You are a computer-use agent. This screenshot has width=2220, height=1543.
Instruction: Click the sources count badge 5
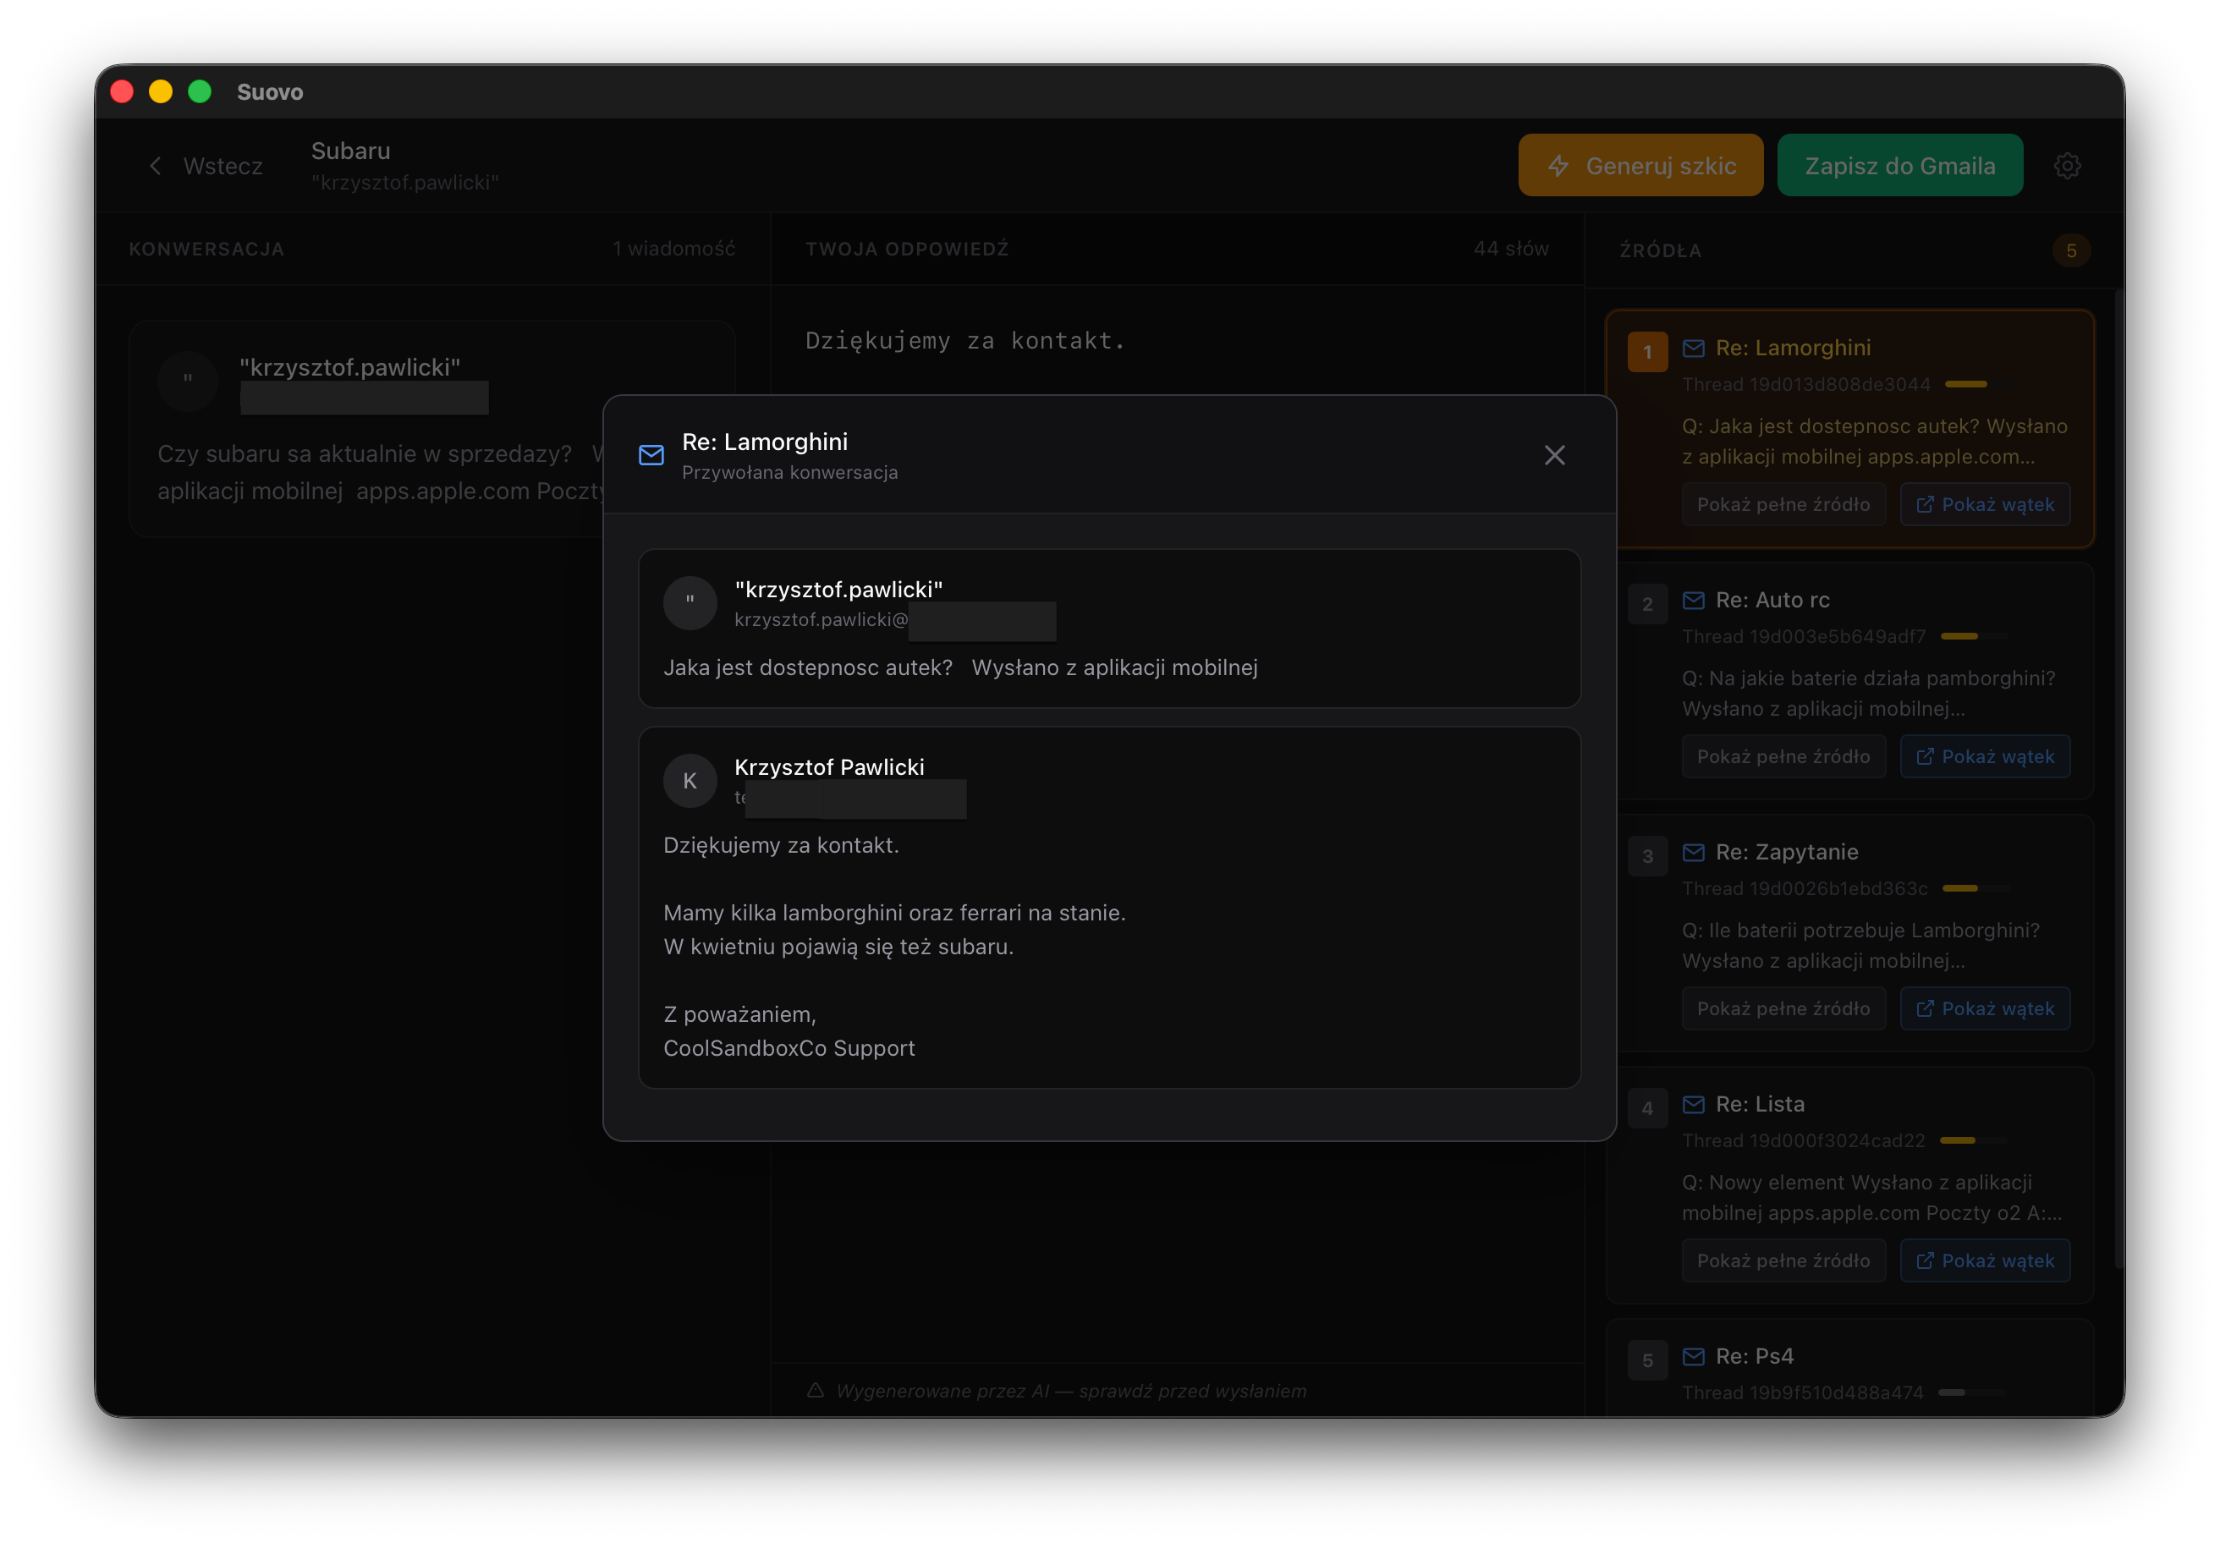point(2071,250)
